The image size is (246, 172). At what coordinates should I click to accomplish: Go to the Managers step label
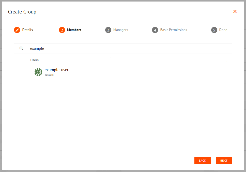(x=121, y=30)
